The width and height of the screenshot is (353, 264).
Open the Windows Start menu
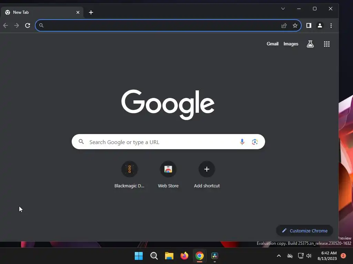click(139, 256)
